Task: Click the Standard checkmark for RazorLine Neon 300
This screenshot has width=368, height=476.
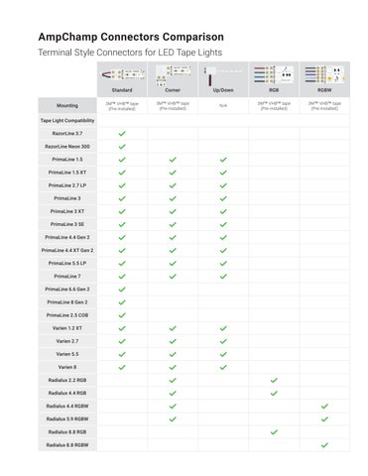Action: click(122, 147)
